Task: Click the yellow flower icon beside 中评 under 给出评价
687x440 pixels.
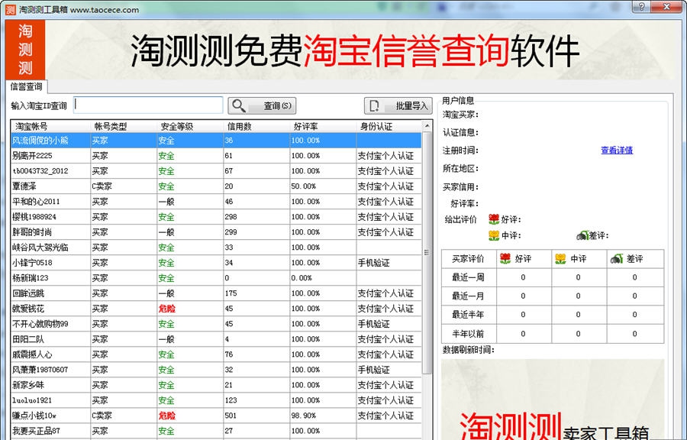Action: (x=494, y=235)
